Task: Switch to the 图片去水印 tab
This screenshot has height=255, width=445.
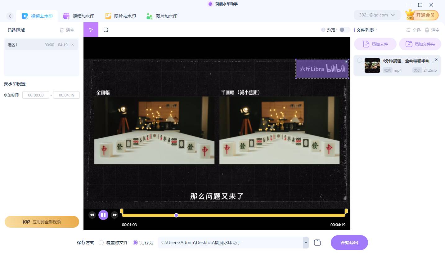Action: pos(120,16)
